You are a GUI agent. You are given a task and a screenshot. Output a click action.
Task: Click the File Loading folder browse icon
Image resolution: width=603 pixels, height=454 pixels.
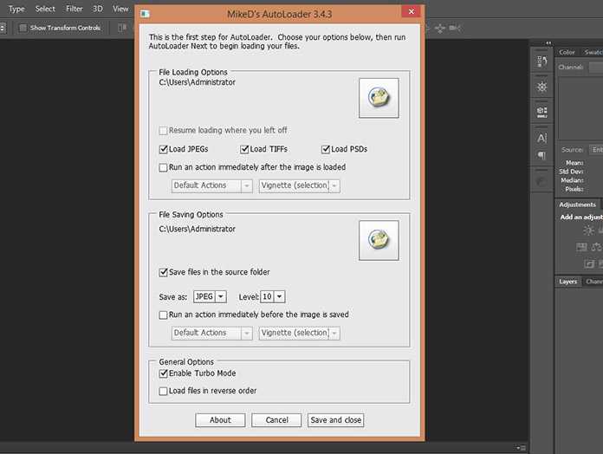pos(379,98)
